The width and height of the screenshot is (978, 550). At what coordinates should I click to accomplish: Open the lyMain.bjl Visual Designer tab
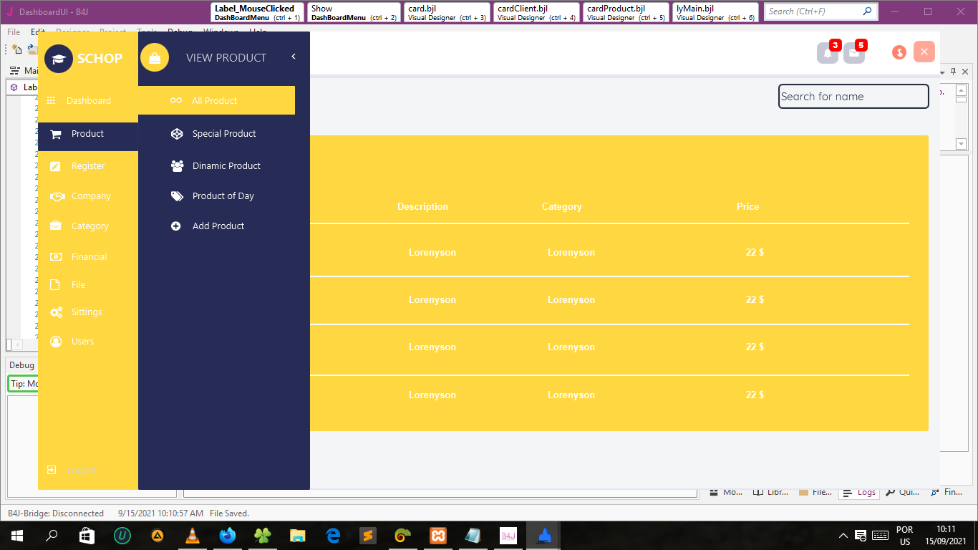click(715, 13)
